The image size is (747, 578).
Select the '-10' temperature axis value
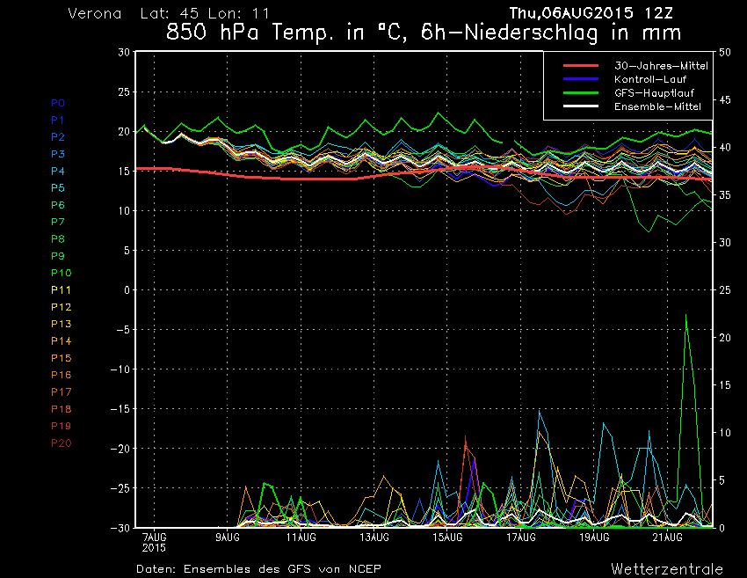[x=120, y=369]
